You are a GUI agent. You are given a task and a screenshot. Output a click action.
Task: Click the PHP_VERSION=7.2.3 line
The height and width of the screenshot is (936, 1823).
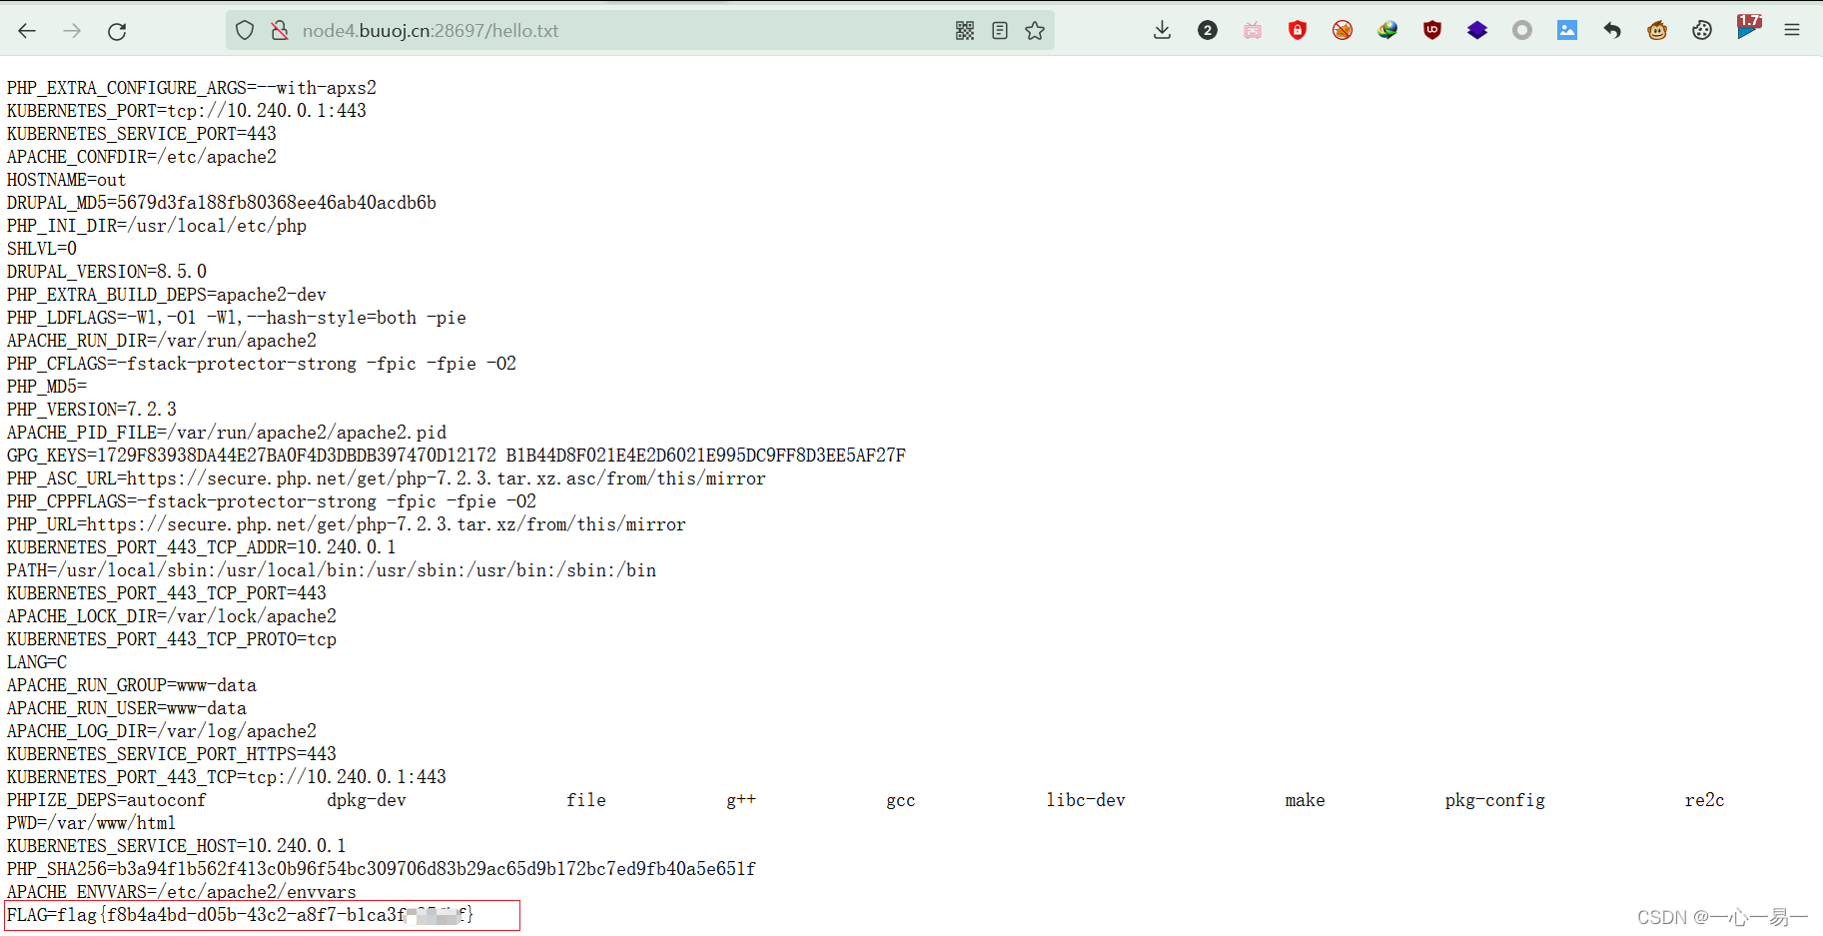92,410
